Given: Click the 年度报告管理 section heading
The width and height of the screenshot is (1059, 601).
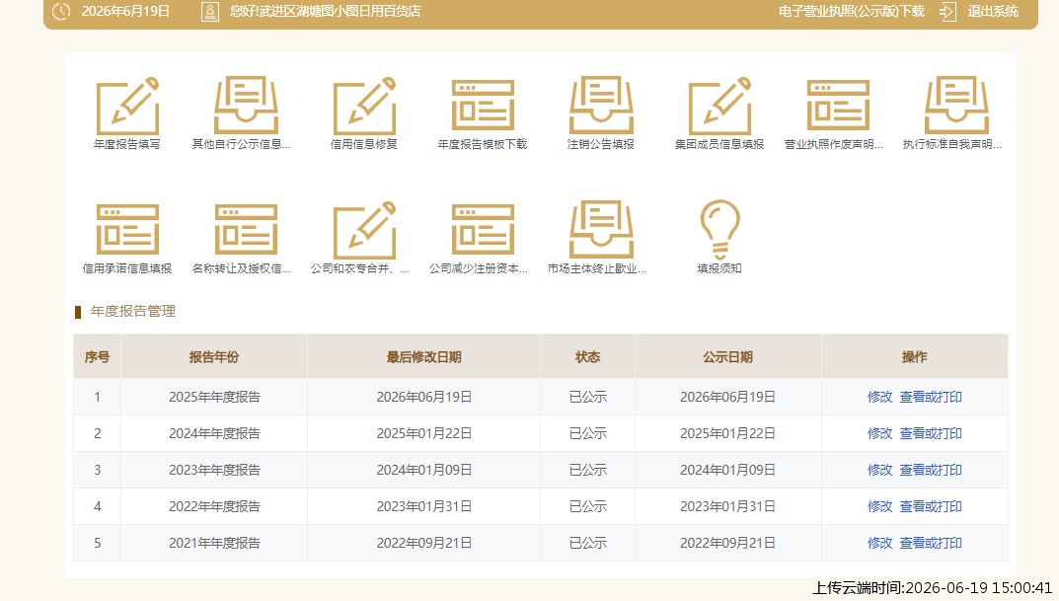Looking at the screenshot, I should click(x=133, y=311).
